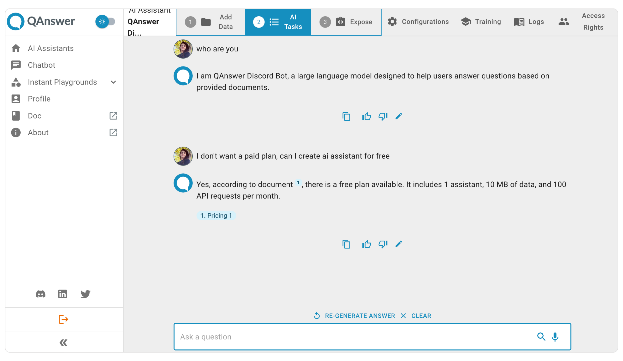Click user avatar beside 'who are you'
Screen dimensions: 623x361
click(183, 49)
